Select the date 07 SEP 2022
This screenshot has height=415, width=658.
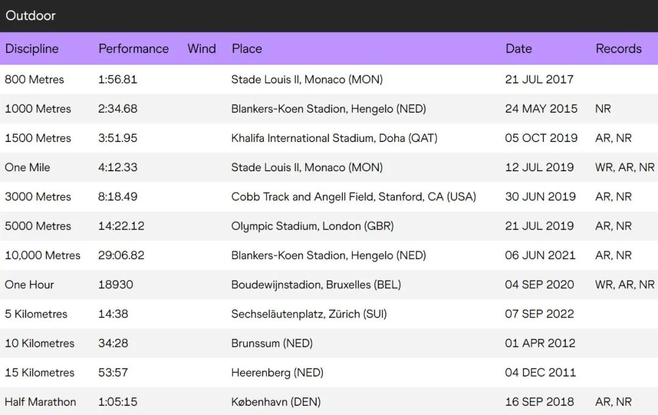click(539, 314)
